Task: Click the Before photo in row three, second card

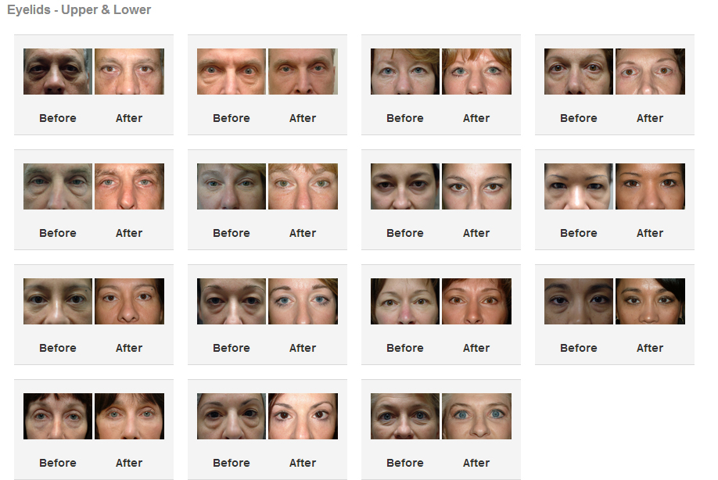Action: click(232, 301)
